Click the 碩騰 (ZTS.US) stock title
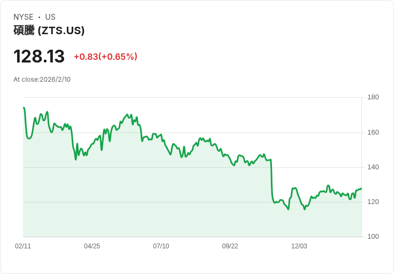This screenshot has height=274, width=394. coord(49,30)
